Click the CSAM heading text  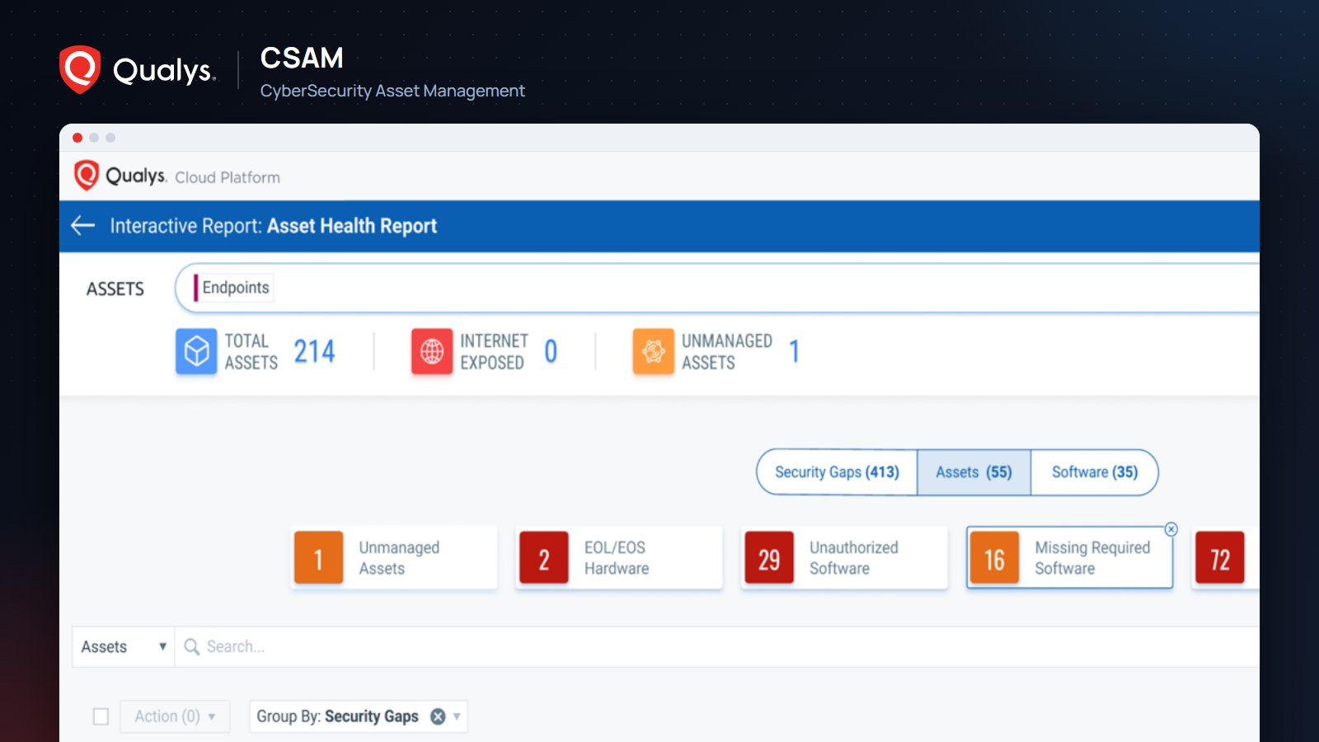pos(302,58)
